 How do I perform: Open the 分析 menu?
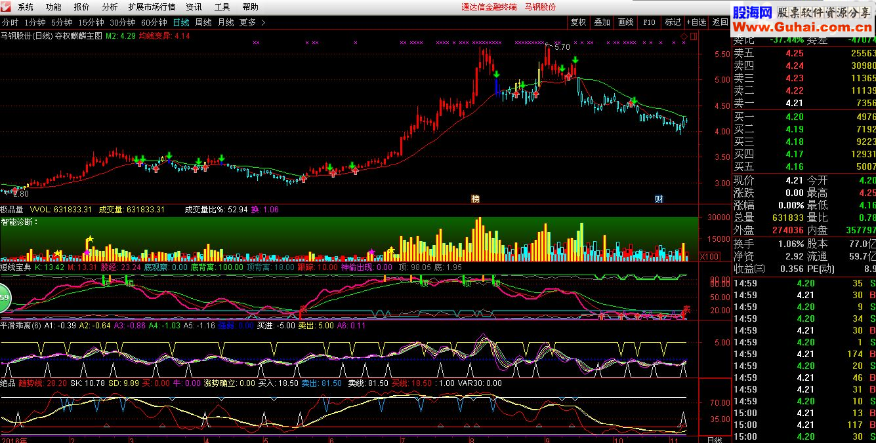(x=110, y=7)
